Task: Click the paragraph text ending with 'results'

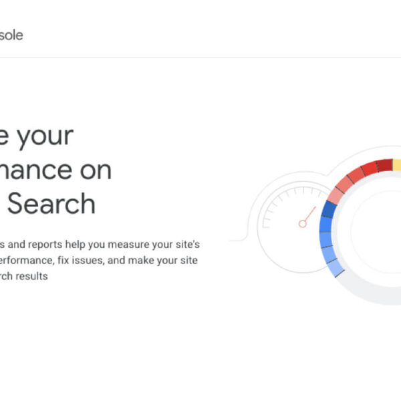Action: click(24, 276)
